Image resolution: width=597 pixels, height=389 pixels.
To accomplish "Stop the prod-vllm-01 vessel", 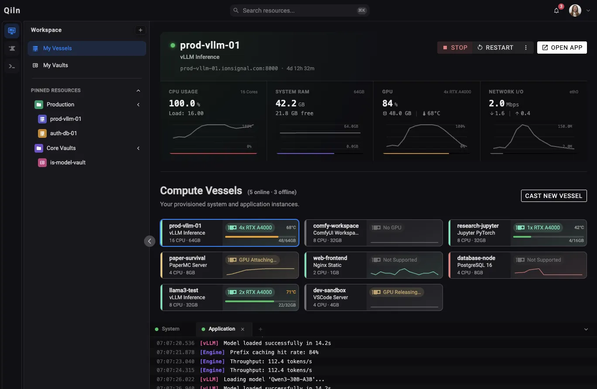I will (455, 48).
